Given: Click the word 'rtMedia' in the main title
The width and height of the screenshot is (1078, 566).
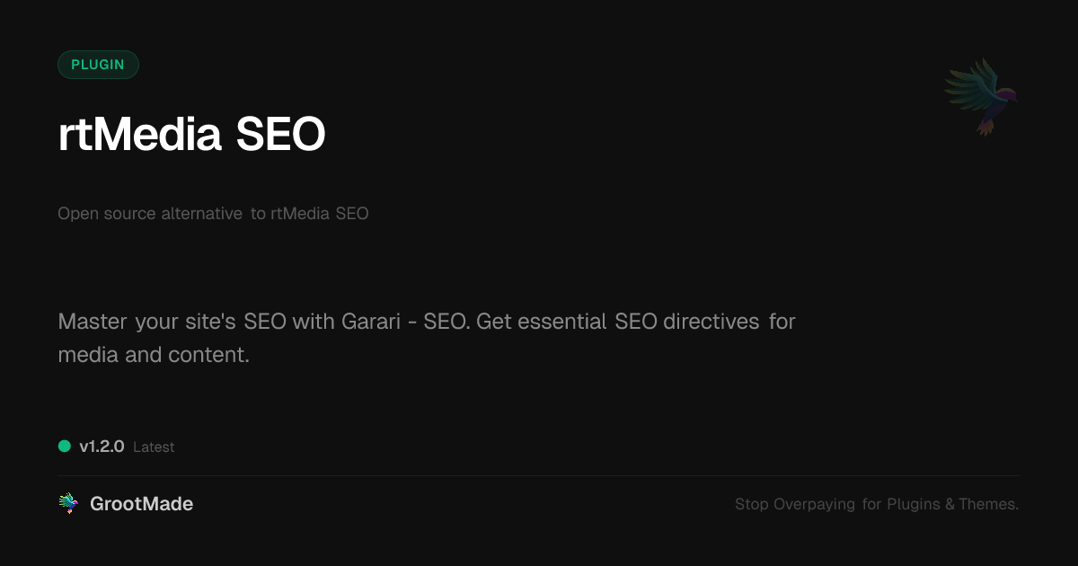Looking at the screenshot, I should pyautogui.click(x=139, y=135).
